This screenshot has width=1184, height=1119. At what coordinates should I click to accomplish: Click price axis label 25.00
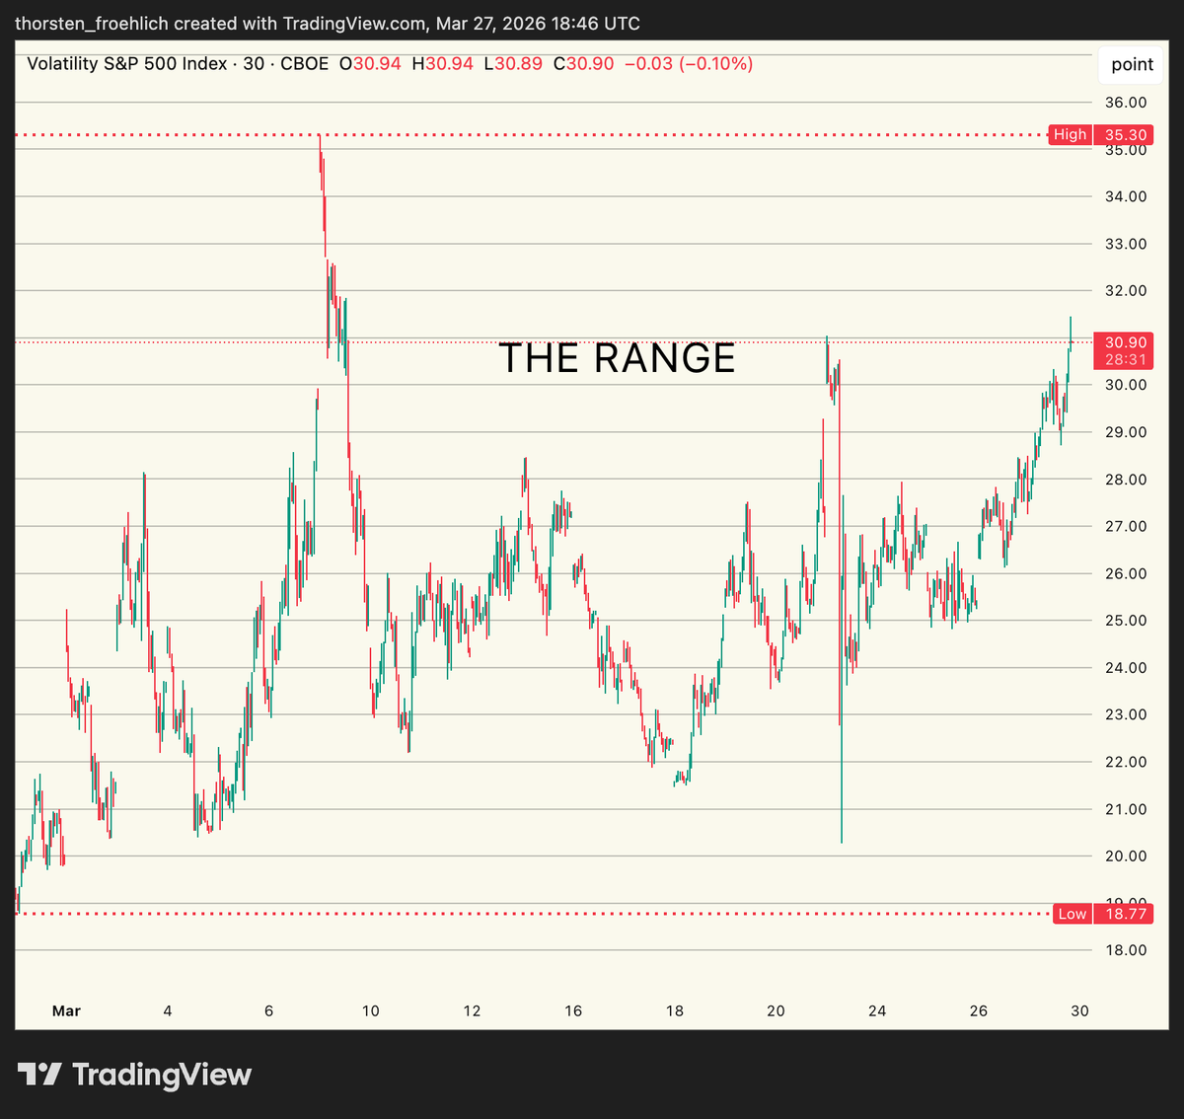point(1126,621)
